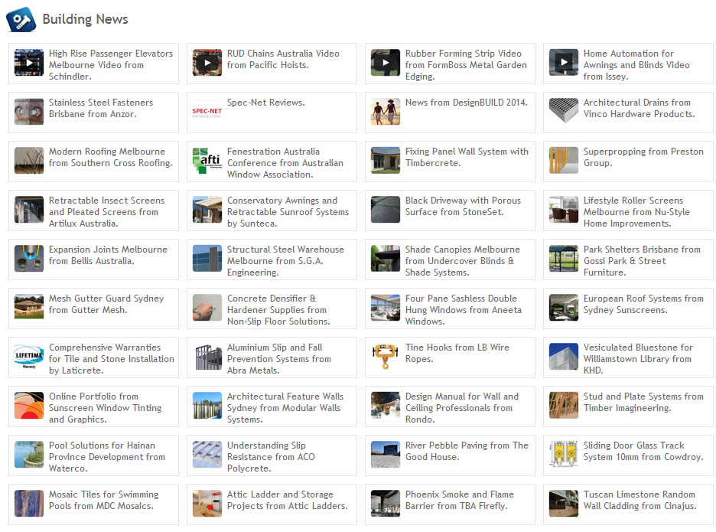Viewport: 716px width, 532px height.
Task: Open the Structural Steel Warehouse thumbnail
Action: point(207,258)
